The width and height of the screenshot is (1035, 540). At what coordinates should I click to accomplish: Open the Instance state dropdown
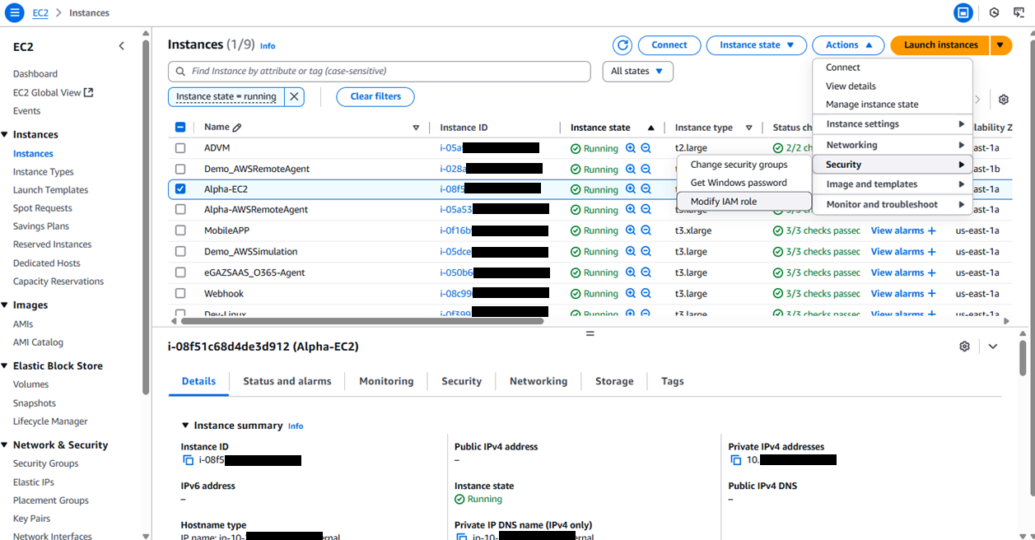click(757, 45)
